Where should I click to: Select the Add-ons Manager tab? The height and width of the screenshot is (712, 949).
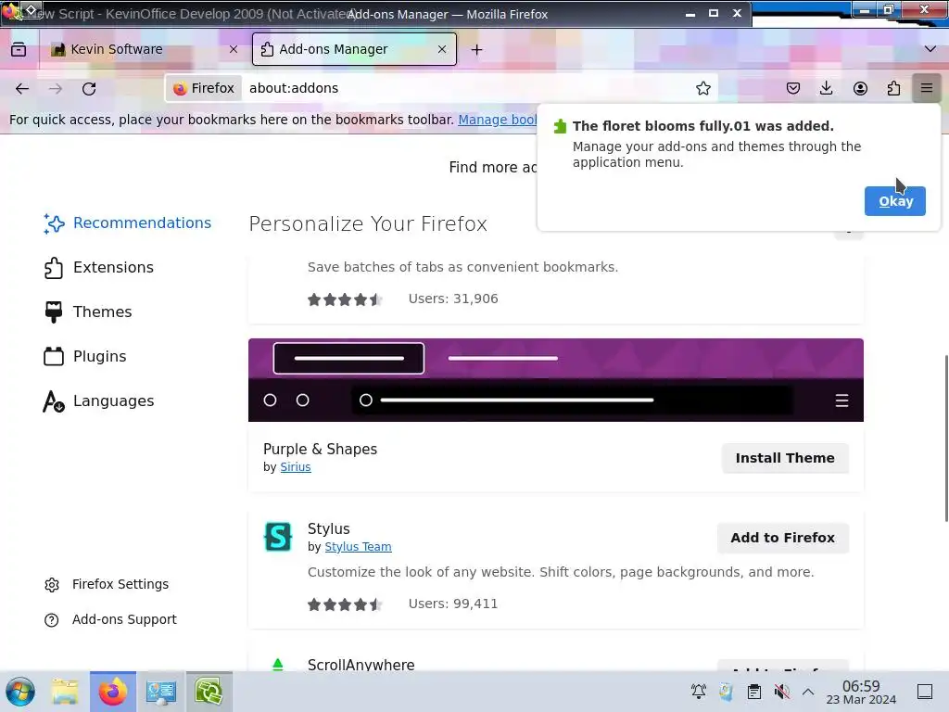click(x=354, y=49)
